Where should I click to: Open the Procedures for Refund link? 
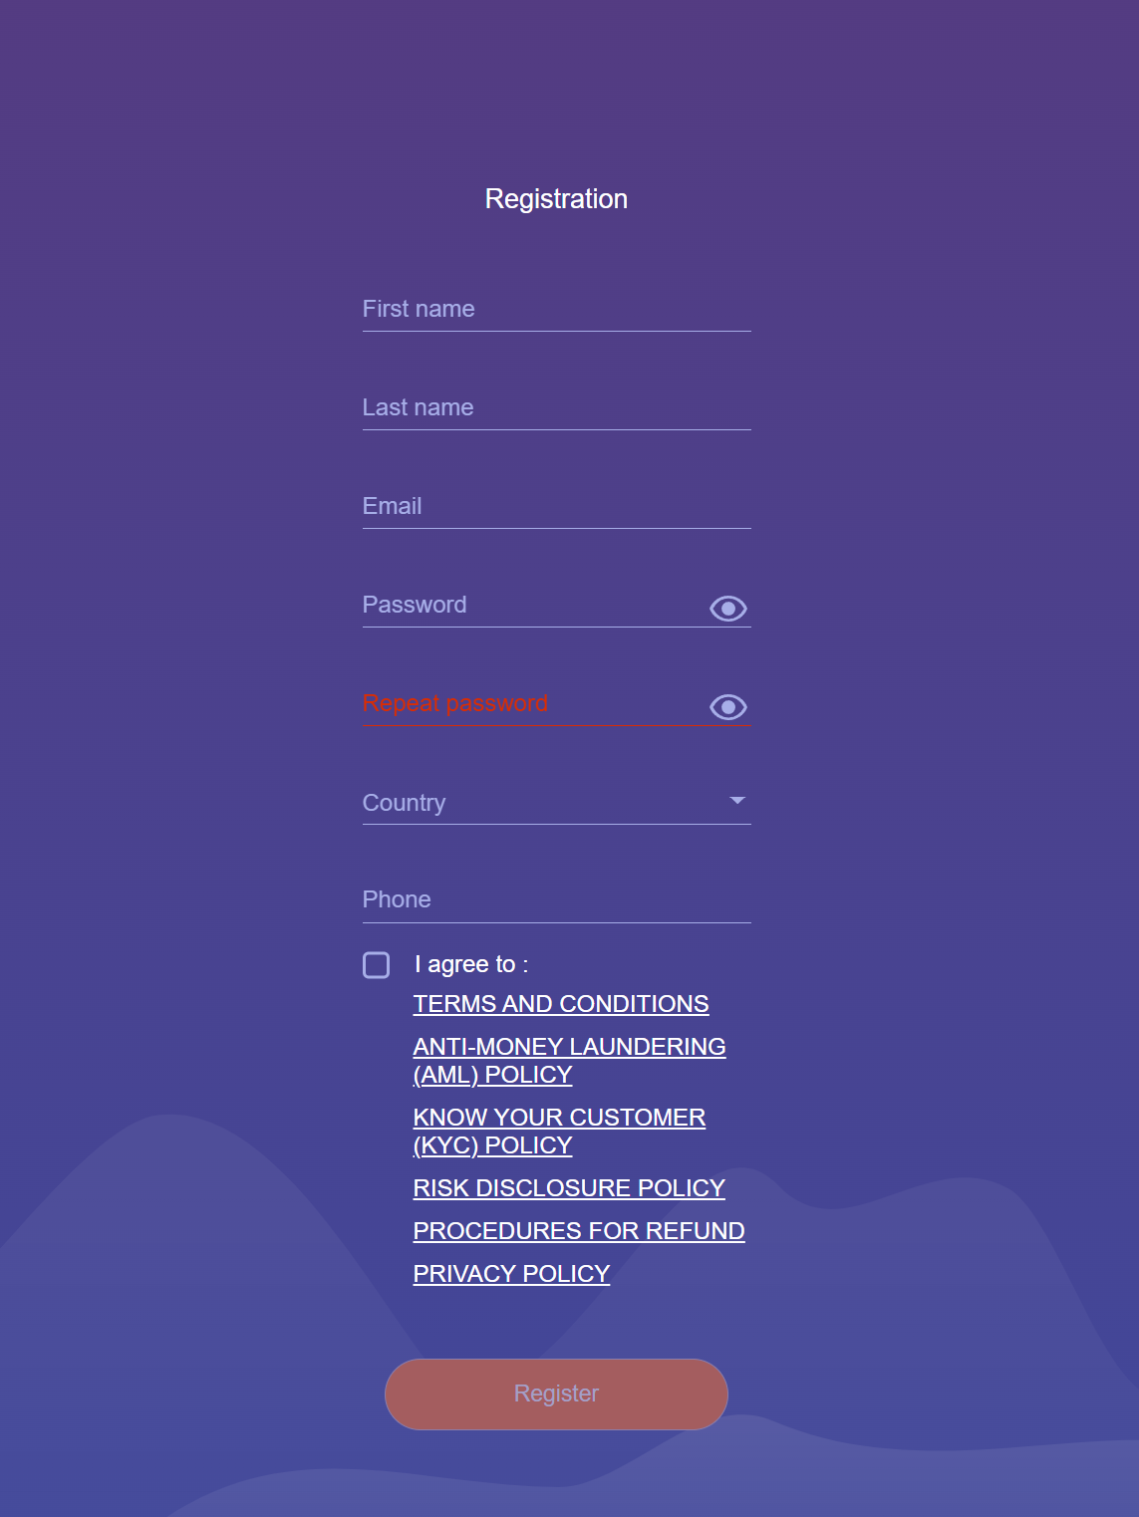(x=579, y=1231)
